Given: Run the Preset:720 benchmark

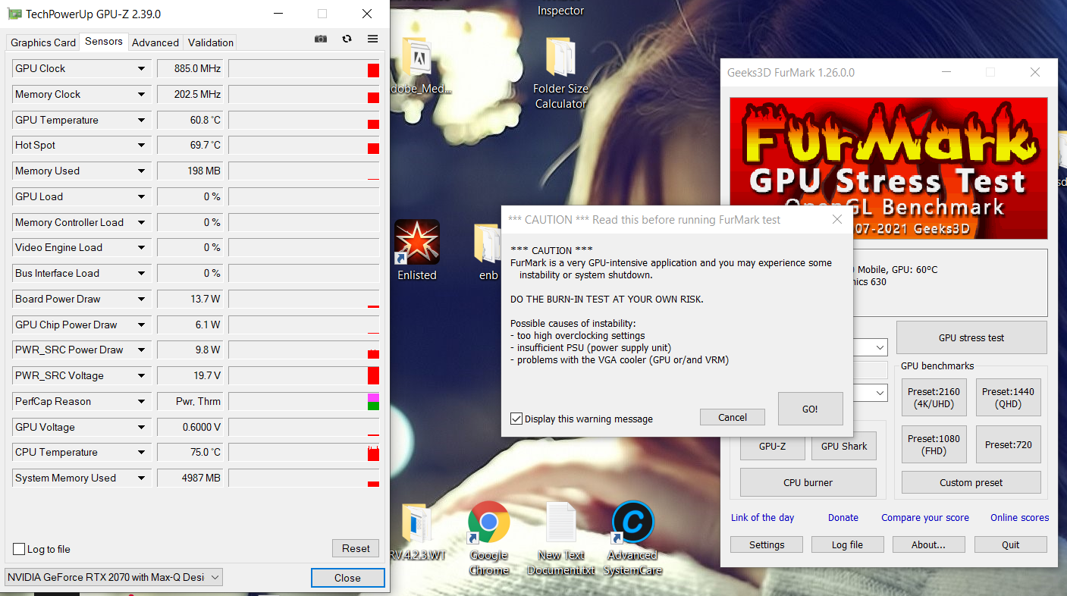Looking at the screenshot, I should point(1008,444).
